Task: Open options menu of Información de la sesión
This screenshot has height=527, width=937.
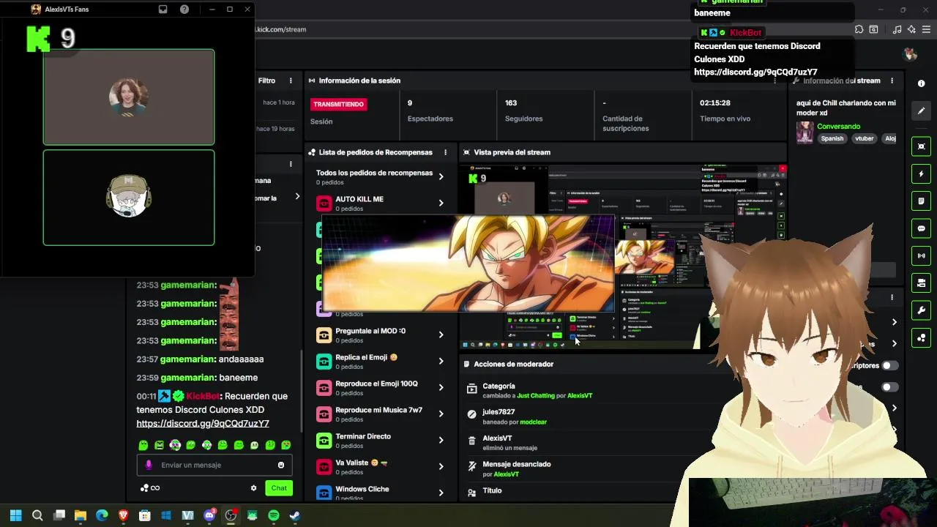Action: (x=774, y=81)
